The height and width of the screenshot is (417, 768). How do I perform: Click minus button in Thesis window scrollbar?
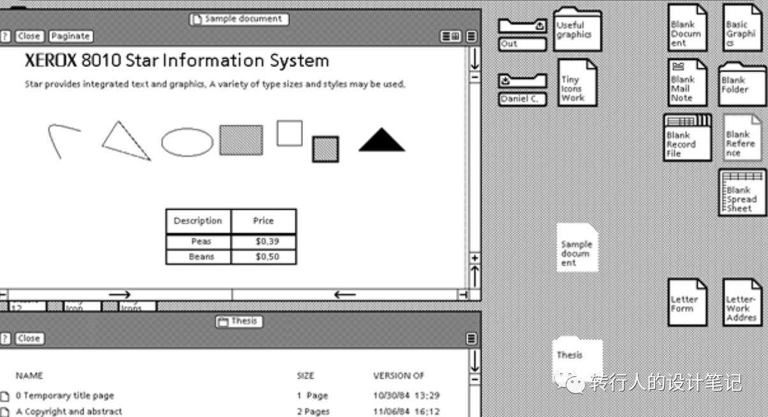point(475,379)
